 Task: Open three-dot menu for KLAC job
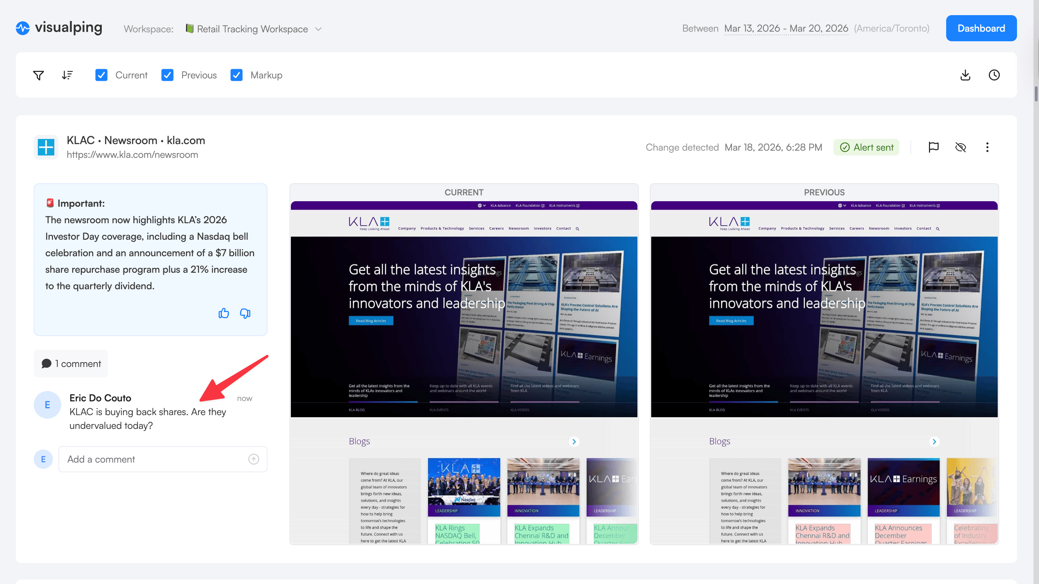[987, 147]
